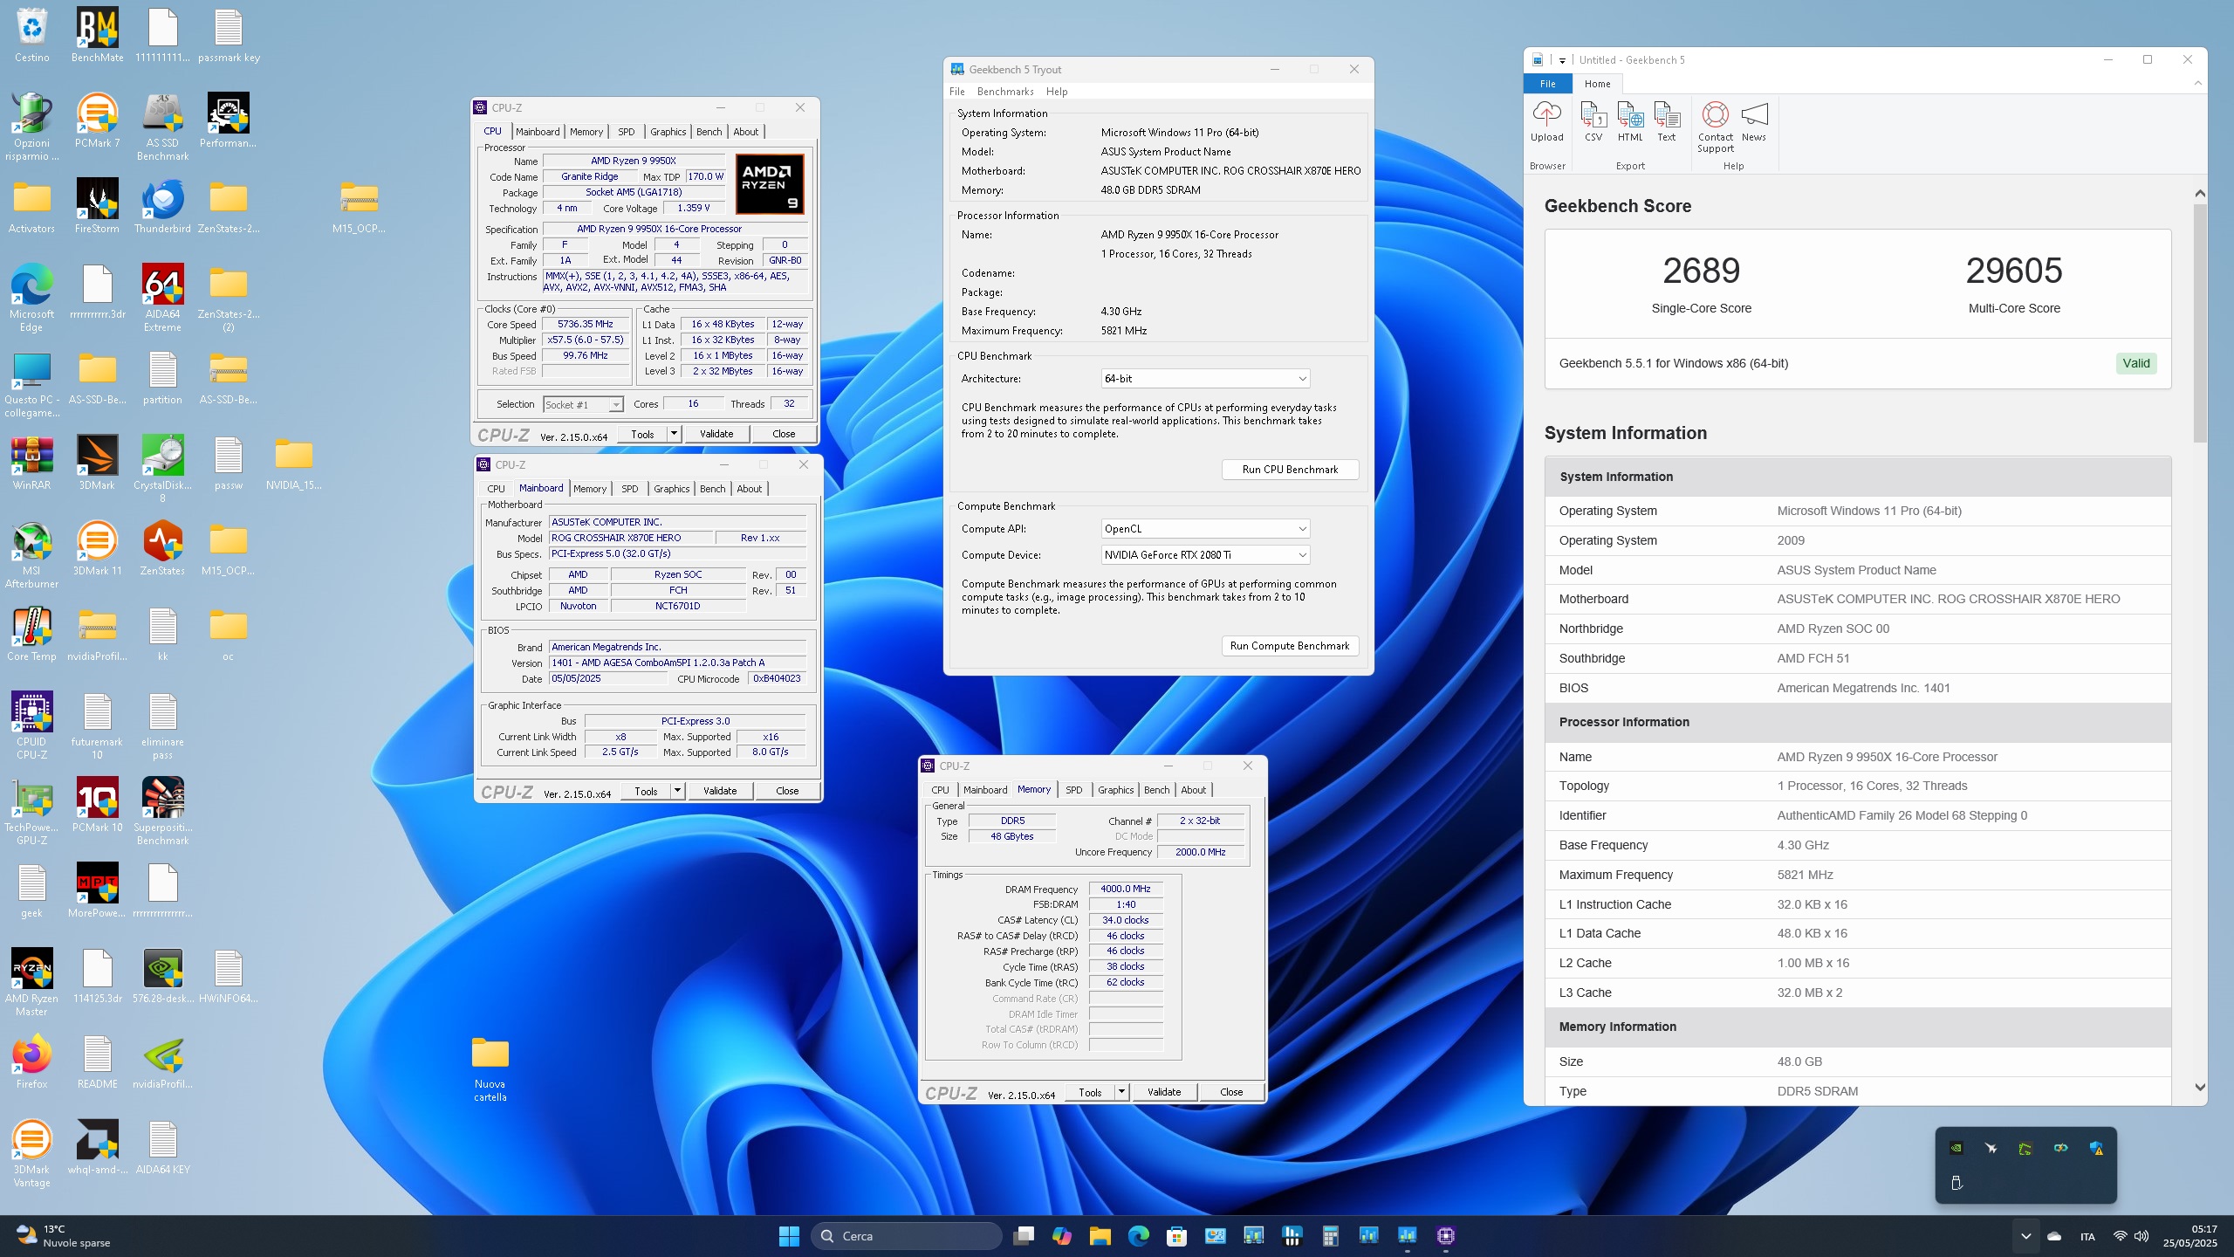This screenshot has height=1257, width=2234.
Task: Export results as Text
Action: pyautogui.click(x=1667, y=121)
